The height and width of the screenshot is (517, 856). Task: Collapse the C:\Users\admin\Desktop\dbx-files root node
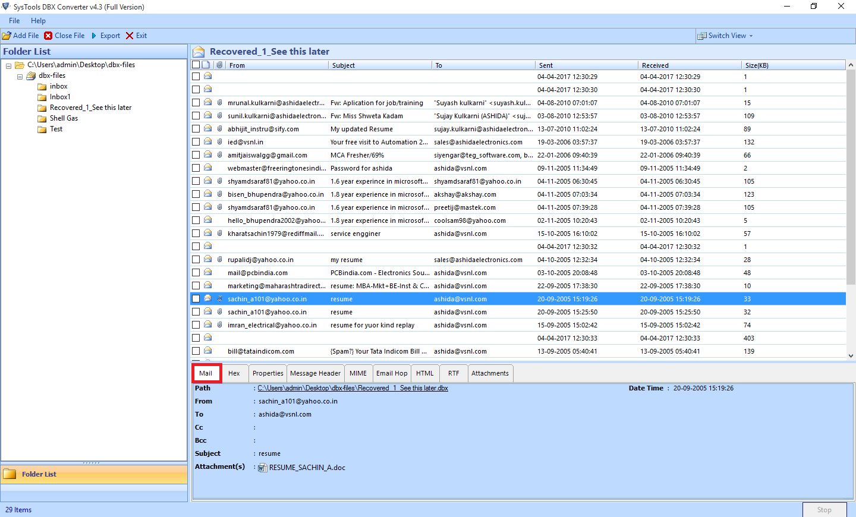(8, 65)
